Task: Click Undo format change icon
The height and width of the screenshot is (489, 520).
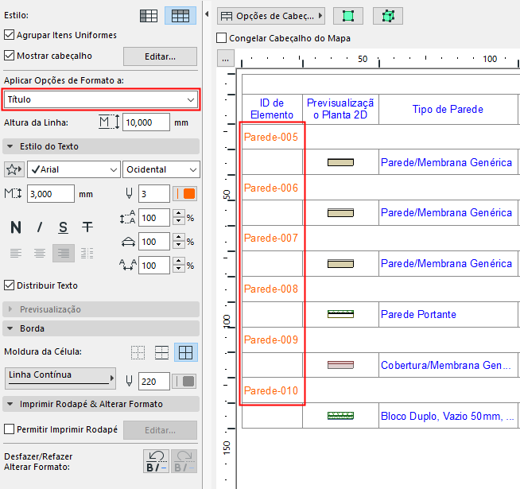Action: [156, 461]
